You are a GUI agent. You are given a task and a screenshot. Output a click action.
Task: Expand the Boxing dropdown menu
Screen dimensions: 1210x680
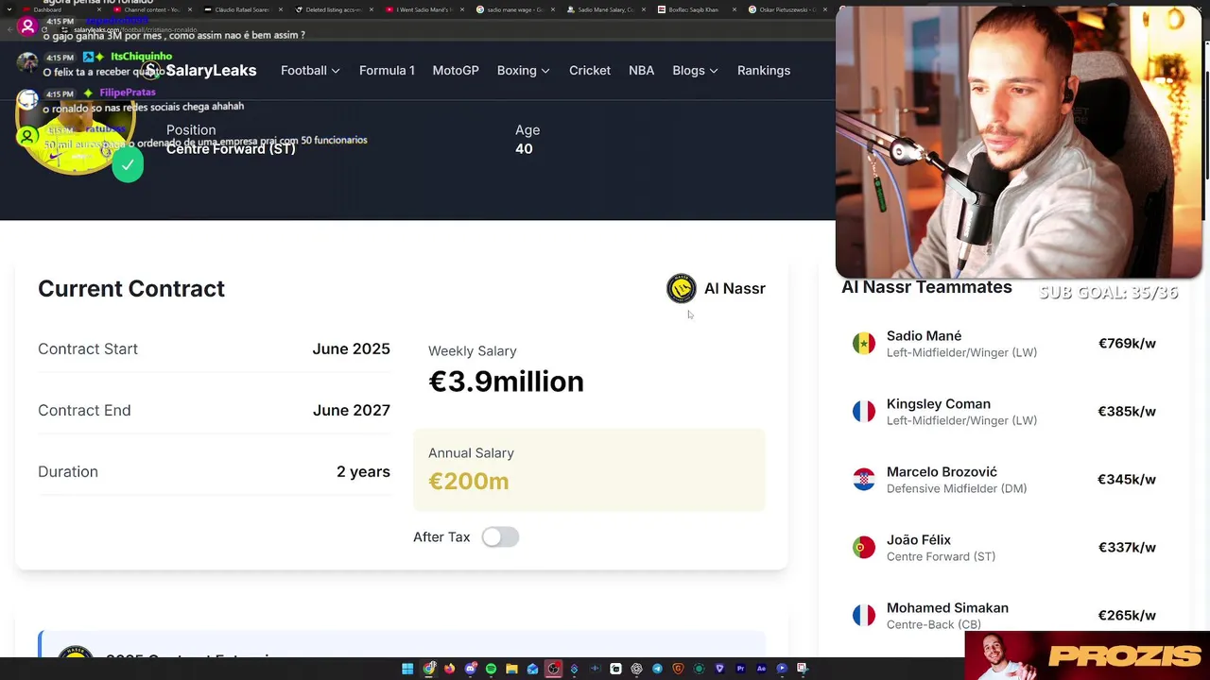click(x=524, y=71)
